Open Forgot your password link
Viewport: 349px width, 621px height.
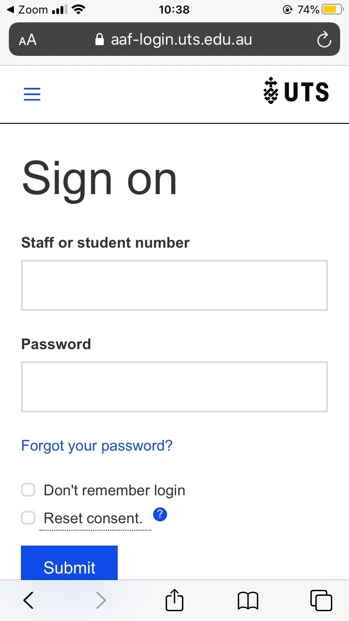97,446
